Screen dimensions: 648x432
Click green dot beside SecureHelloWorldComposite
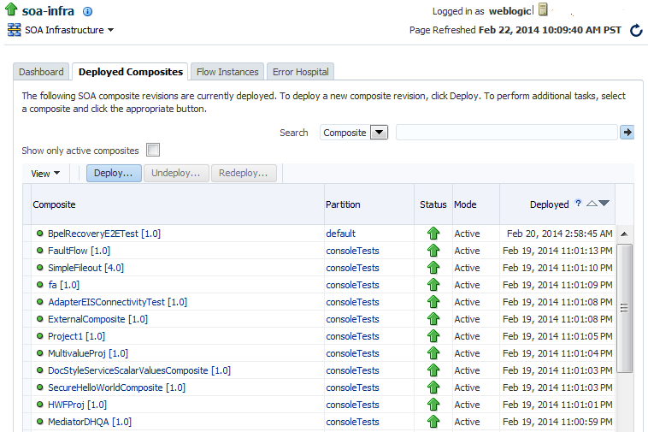[39, 387]
